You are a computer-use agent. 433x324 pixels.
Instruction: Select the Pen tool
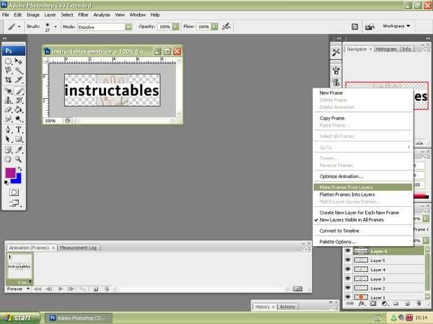8,130
